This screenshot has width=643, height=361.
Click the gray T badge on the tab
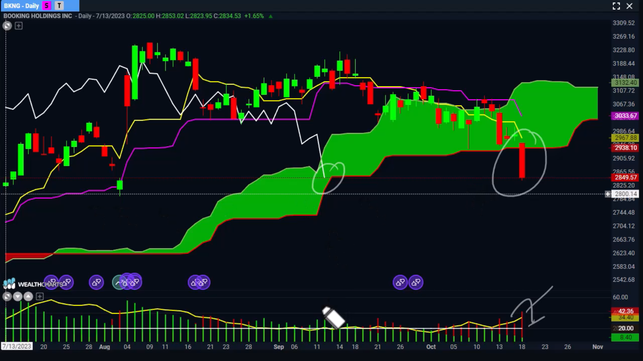tap(59, 6)
